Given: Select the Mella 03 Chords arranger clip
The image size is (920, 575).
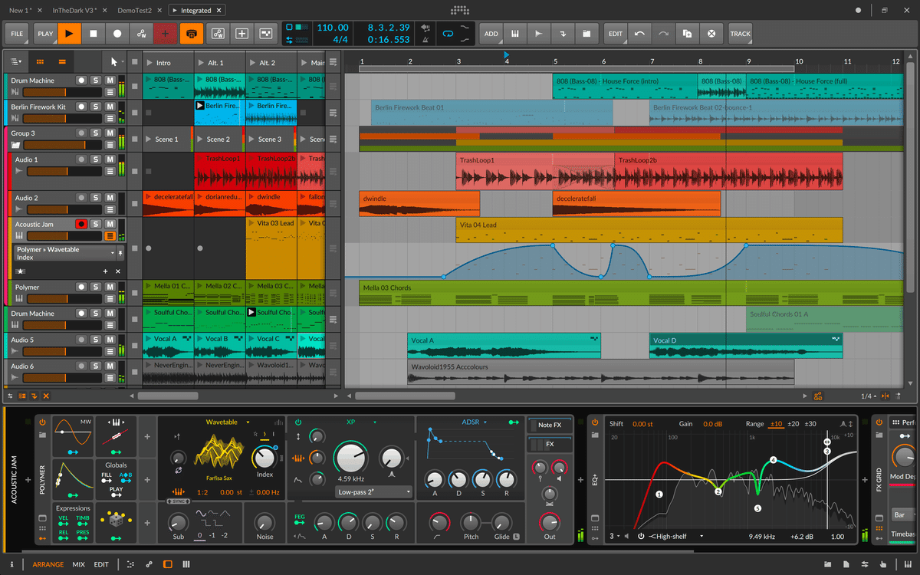Looking at the screenshot, I should [x=631, y=293].
